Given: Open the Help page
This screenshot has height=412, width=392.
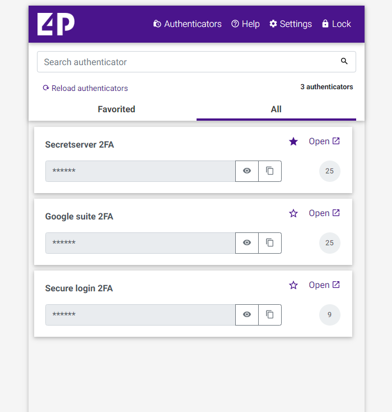Looking at the screenshot, I should click(245, 24).
